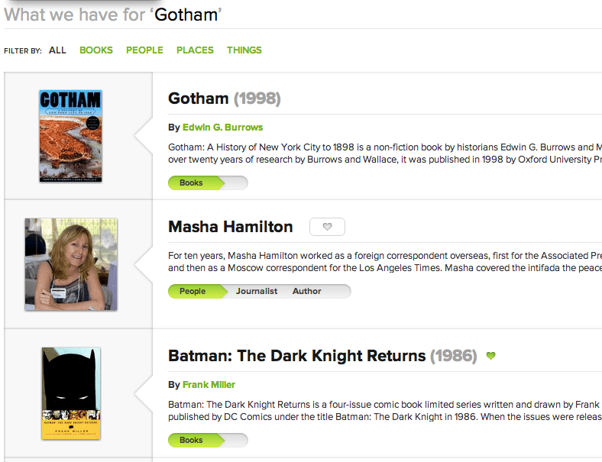
Task: Open the Masha Hamilton title link
Action: click(230, 227)
